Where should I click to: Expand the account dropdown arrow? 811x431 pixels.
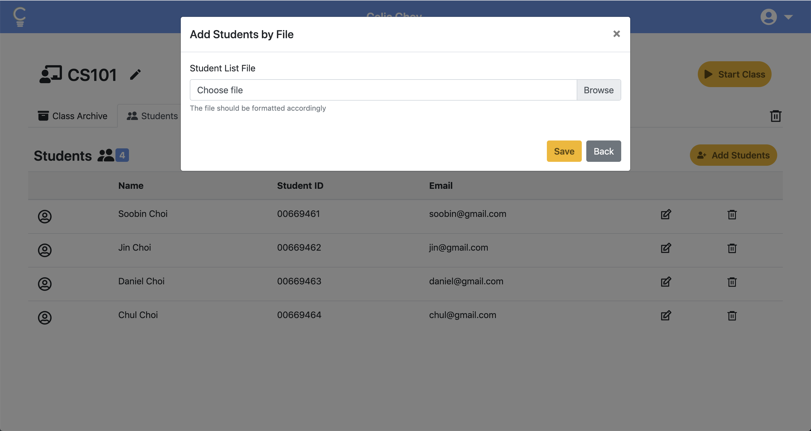click(788, 17)
